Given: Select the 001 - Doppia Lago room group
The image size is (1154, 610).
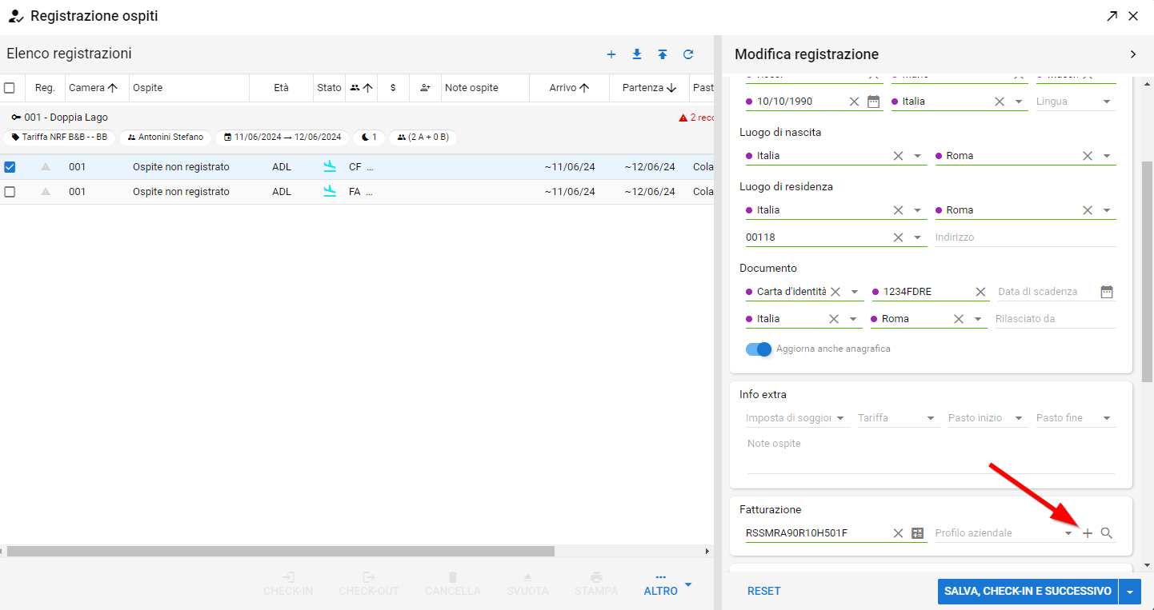Looking at the screenshot, I should pos(60,118).
